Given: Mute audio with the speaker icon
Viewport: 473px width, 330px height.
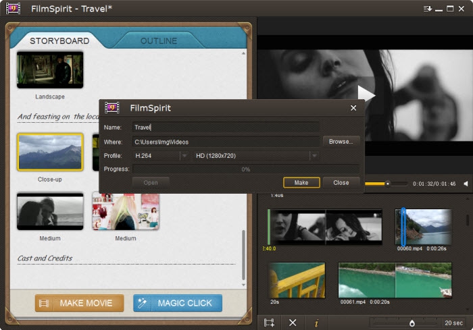Looking at the screenshot, I should [x=466, y=184].
